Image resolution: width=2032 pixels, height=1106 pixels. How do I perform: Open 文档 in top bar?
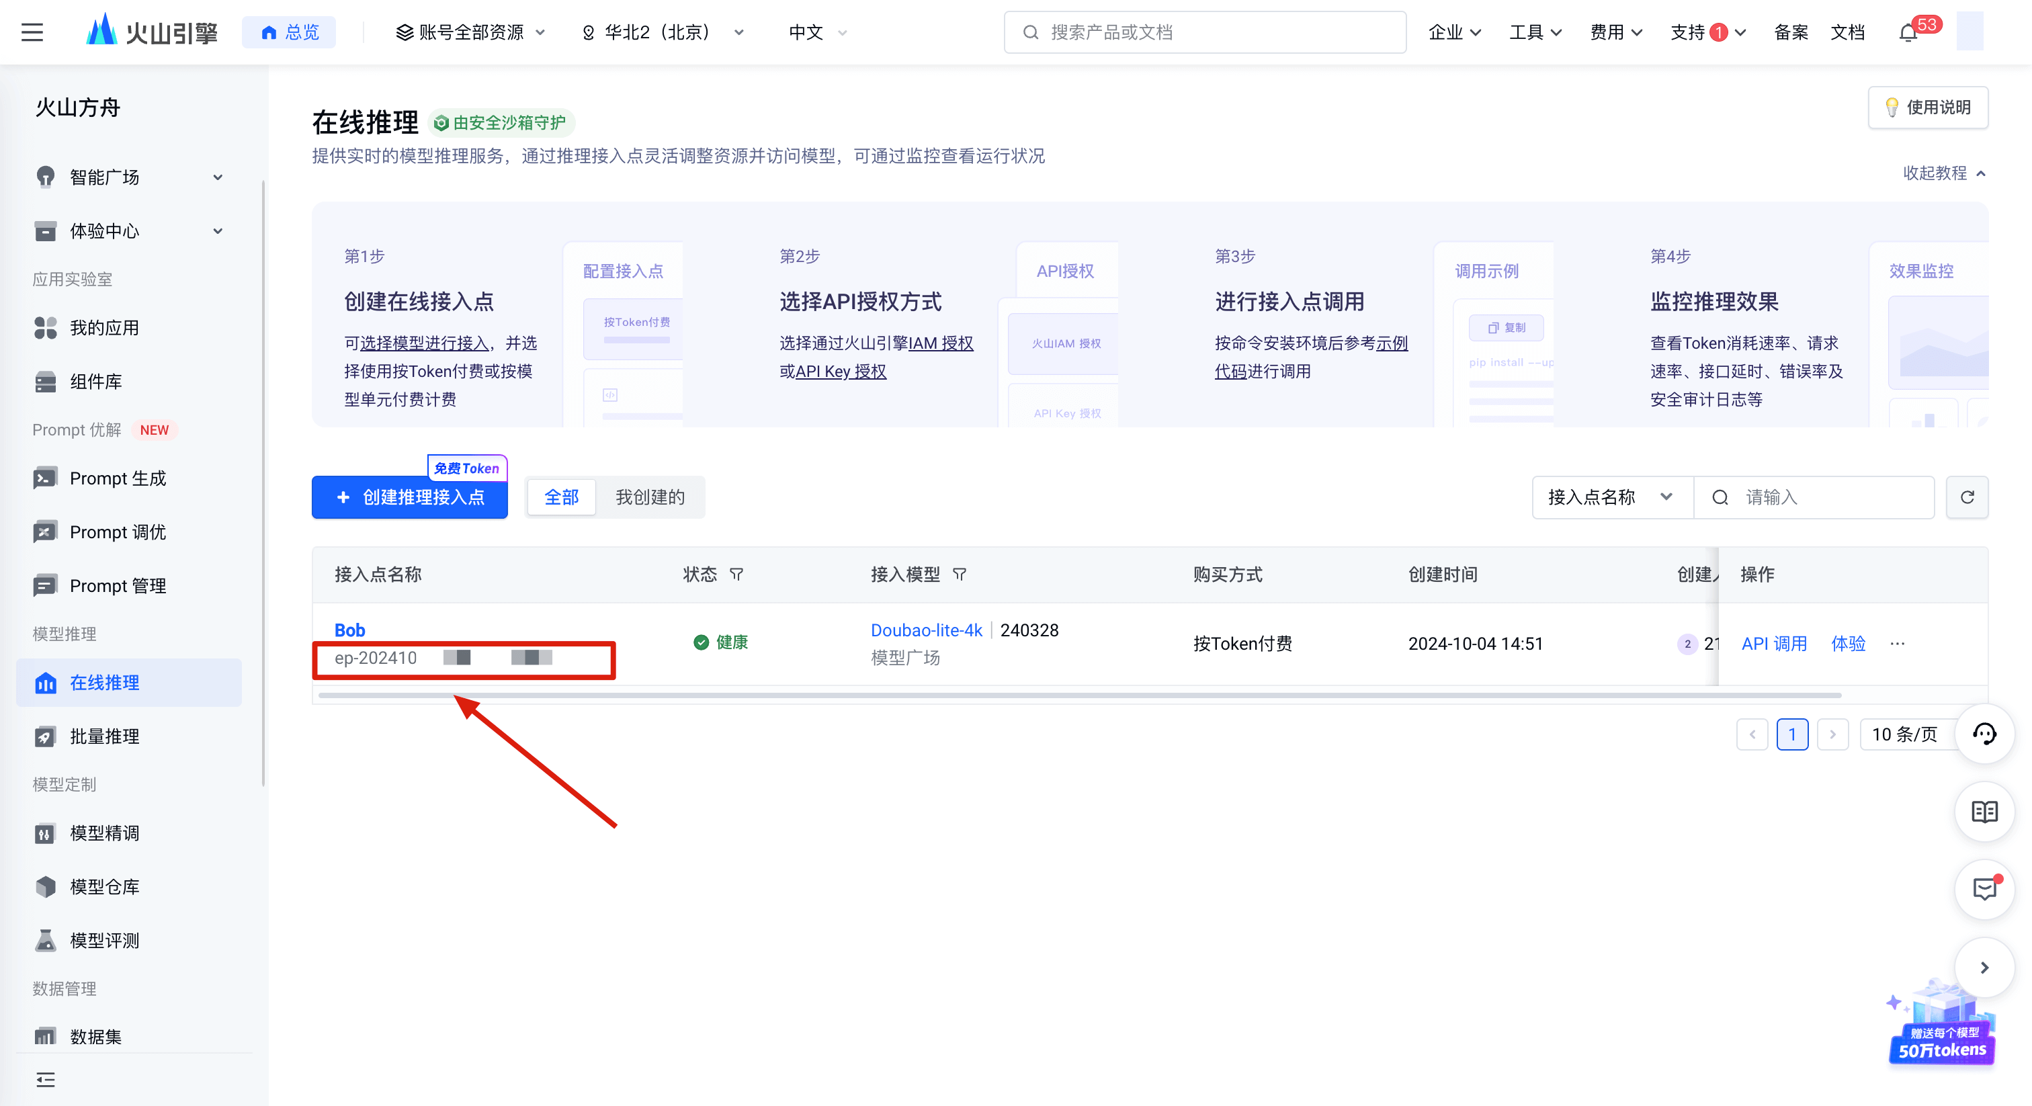coord(1847,32)
